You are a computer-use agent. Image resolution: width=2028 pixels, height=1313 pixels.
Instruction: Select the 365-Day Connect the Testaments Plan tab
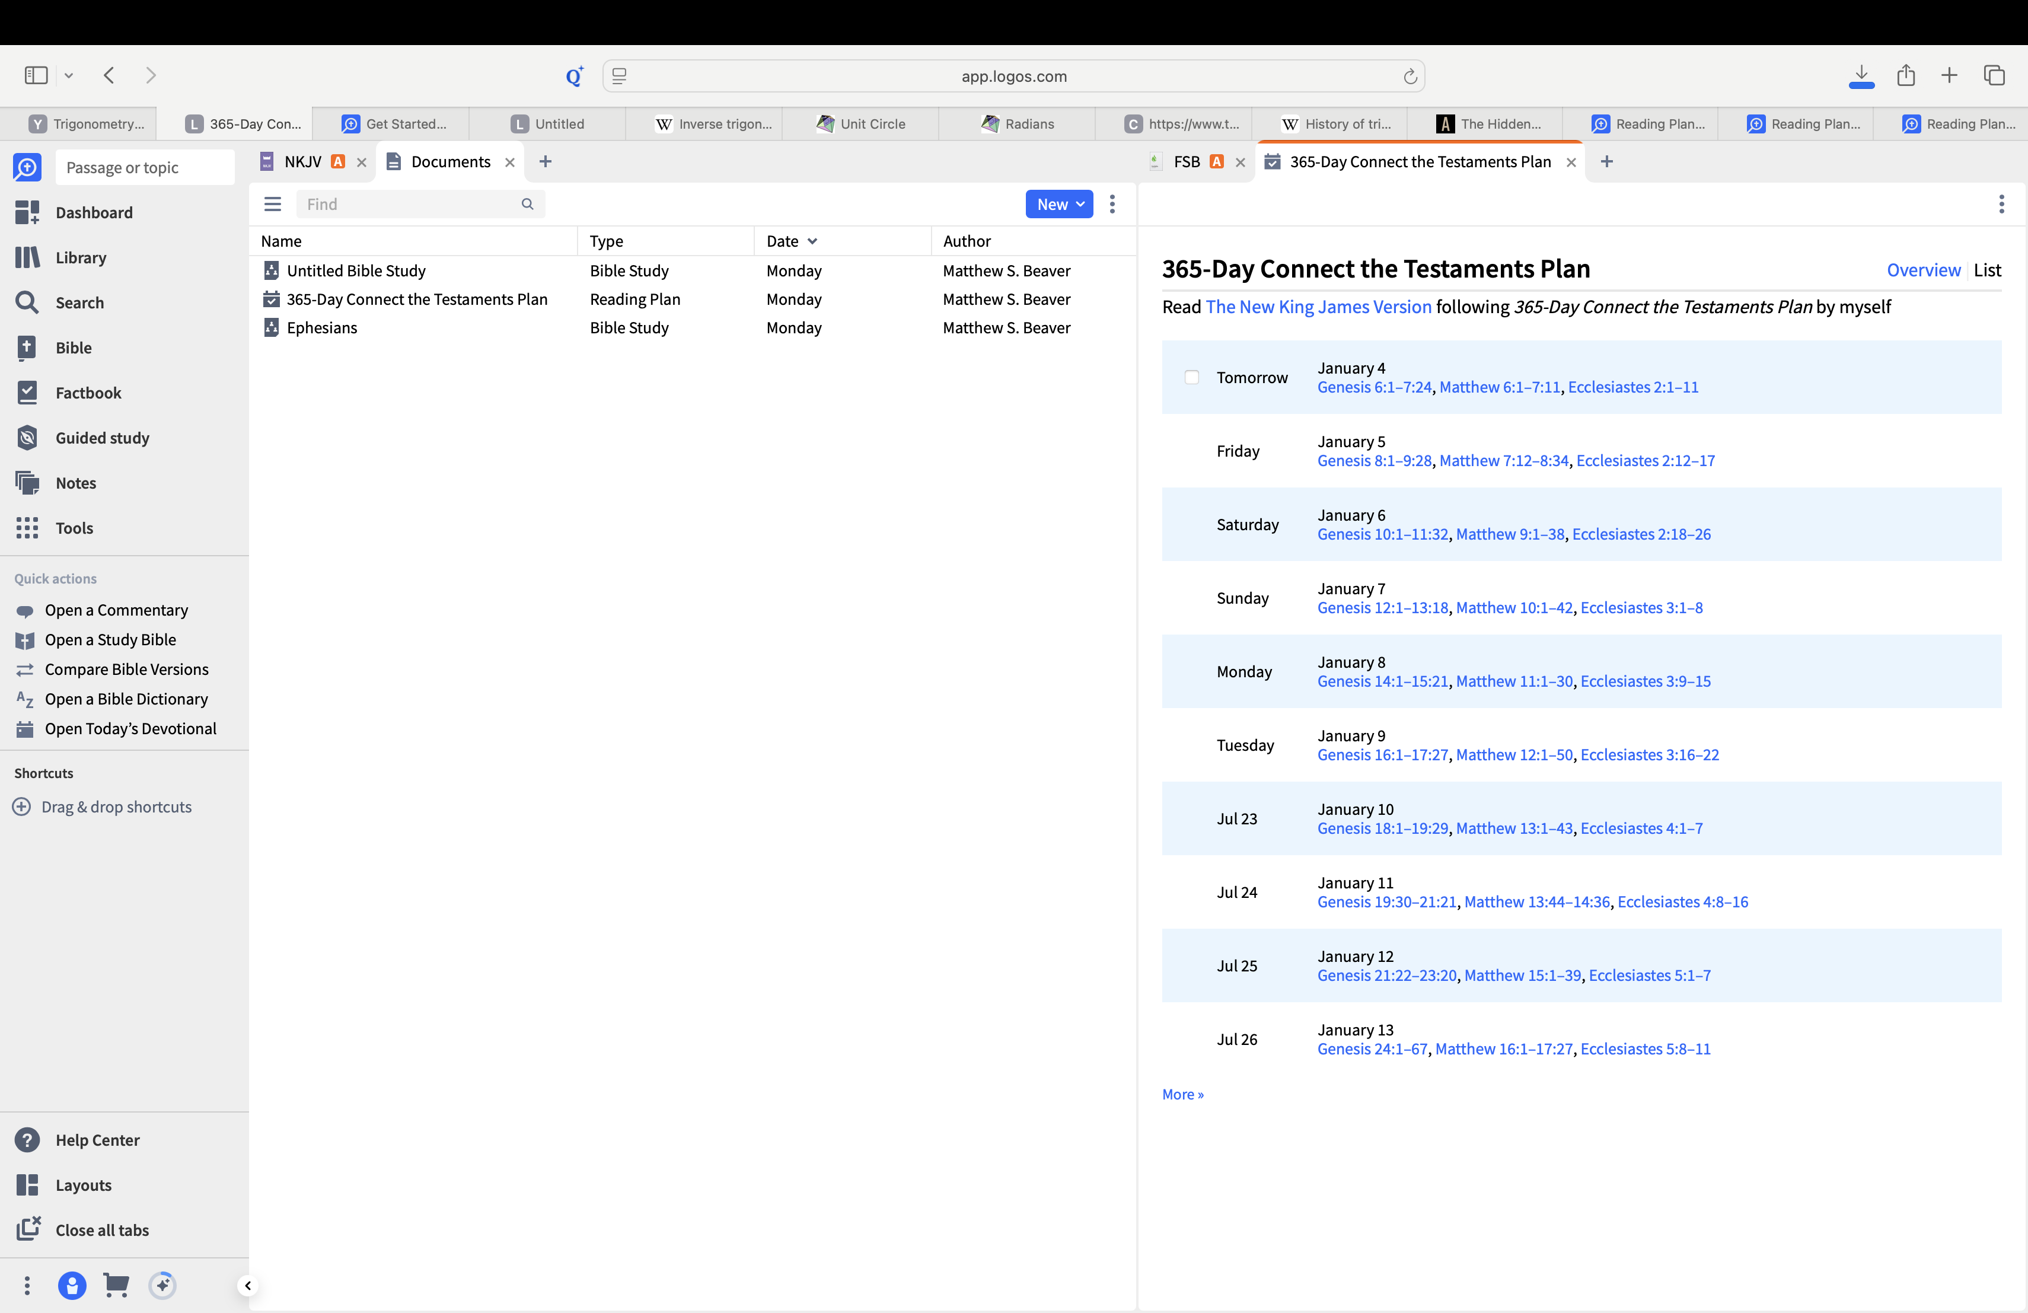1420,162
